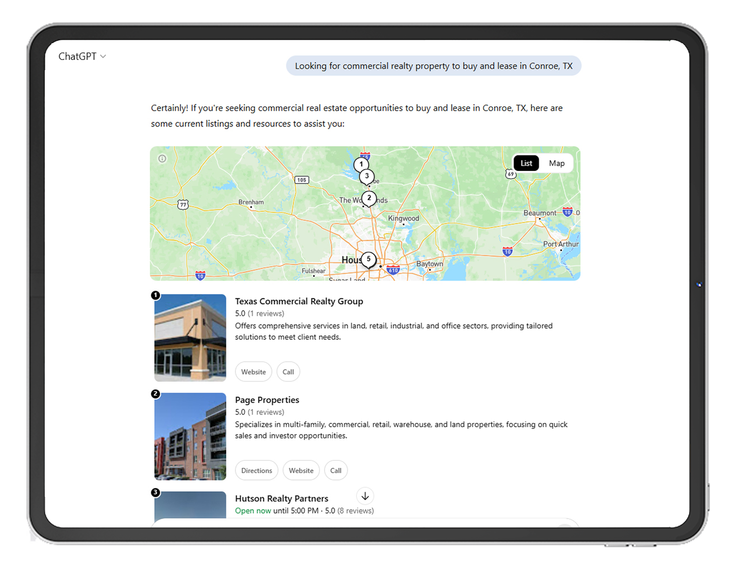Click 'Open now until 5:00 PM' status text
The width and height of the screenshot is (730, 568).
(x=277, y=511)
